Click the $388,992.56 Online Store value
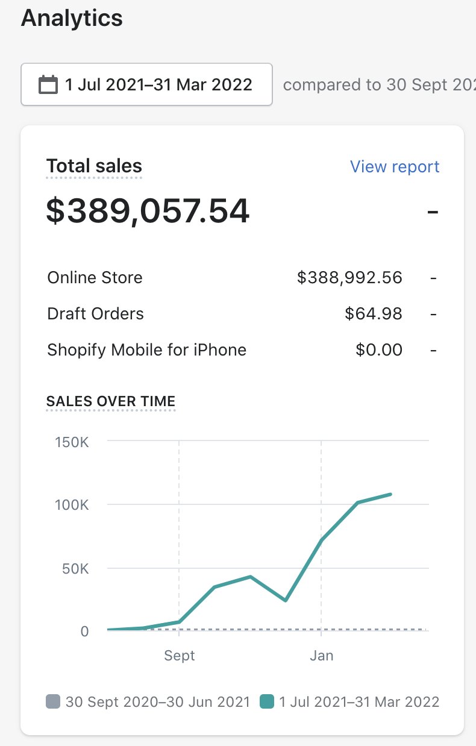The width and height of the screenshot is (476, 746). pos(349,278)
